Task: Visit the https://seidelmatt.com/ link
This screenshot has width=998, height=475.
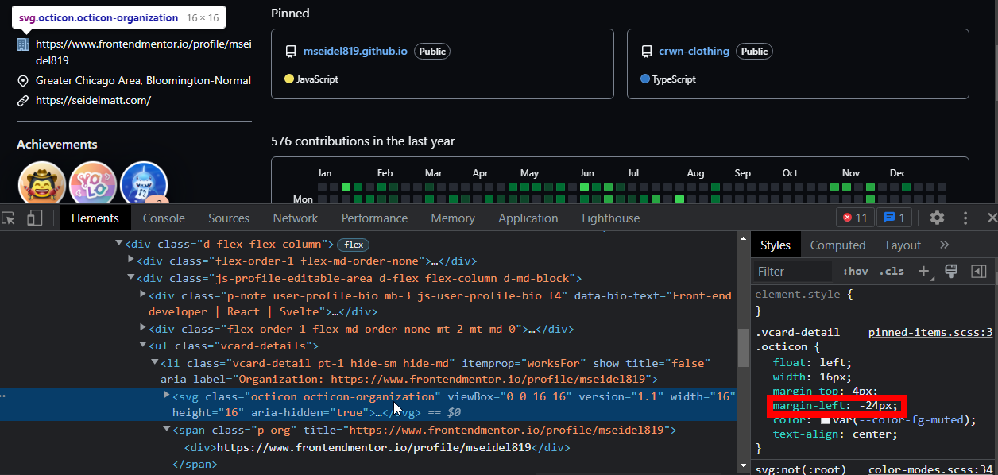Action: 93,101
